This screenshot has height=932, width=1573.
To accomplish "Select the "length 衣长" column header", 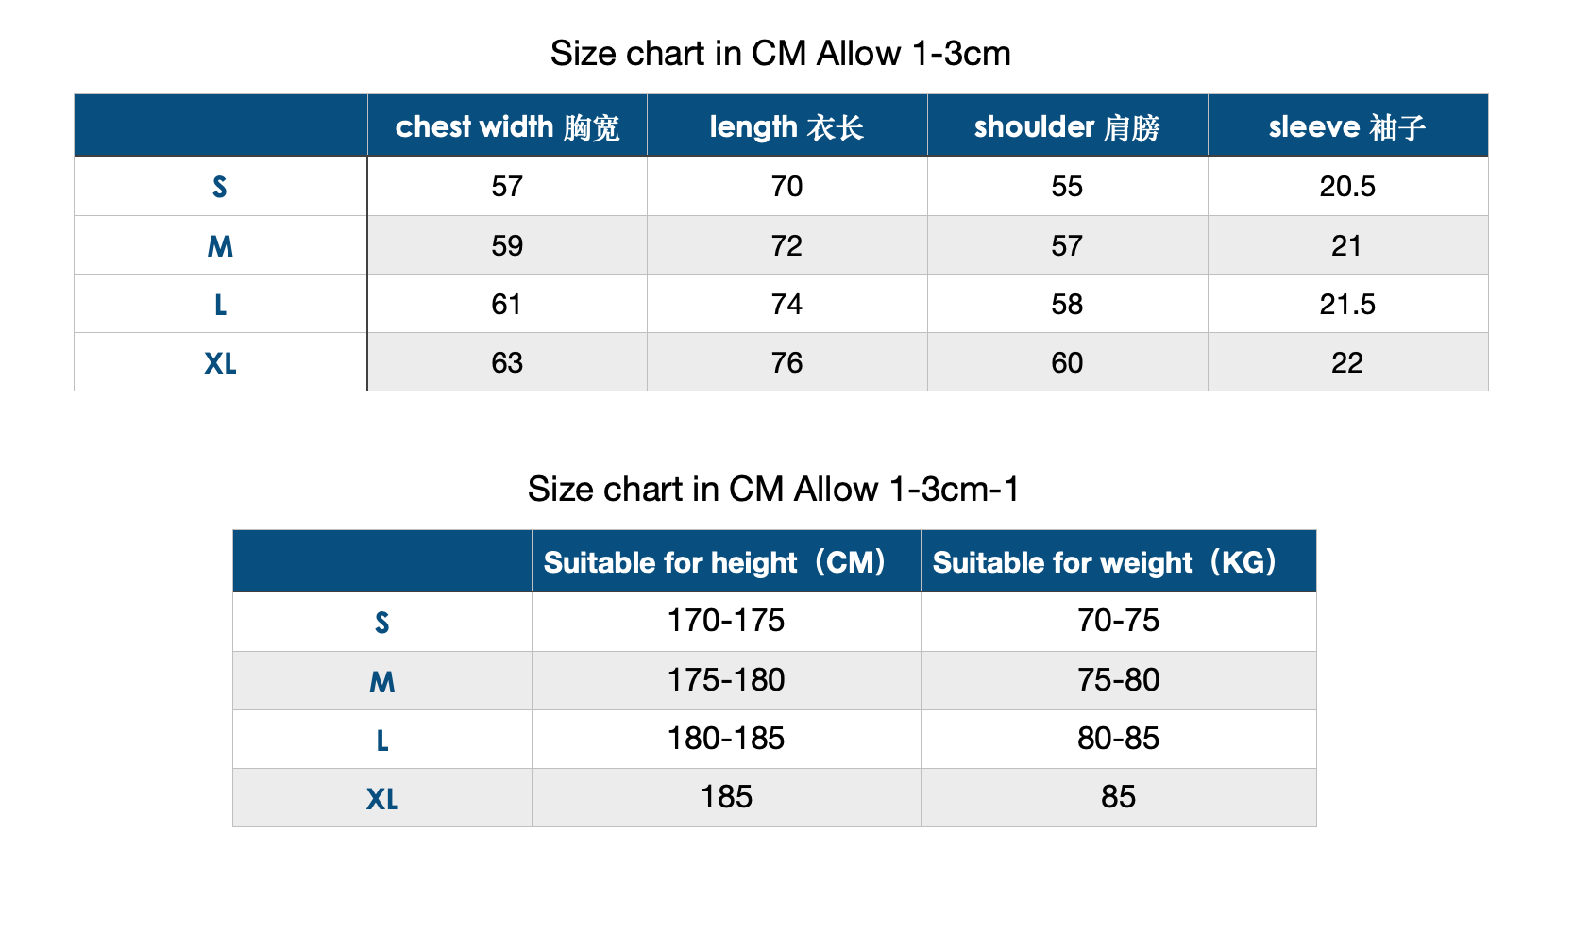I will pos(786,126).
